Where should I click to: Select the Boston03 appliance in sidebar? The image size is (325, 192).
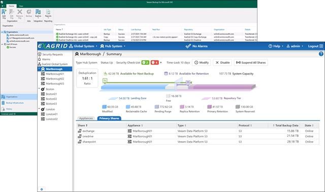(49, 103)
